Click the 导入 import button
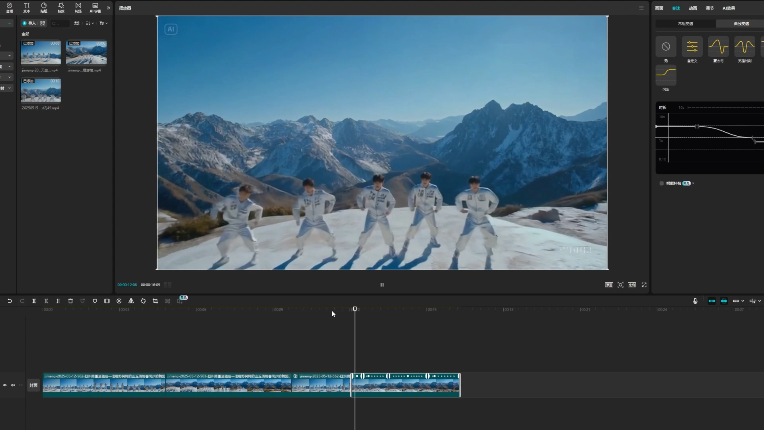764x430 pixels. click(29, 23)
